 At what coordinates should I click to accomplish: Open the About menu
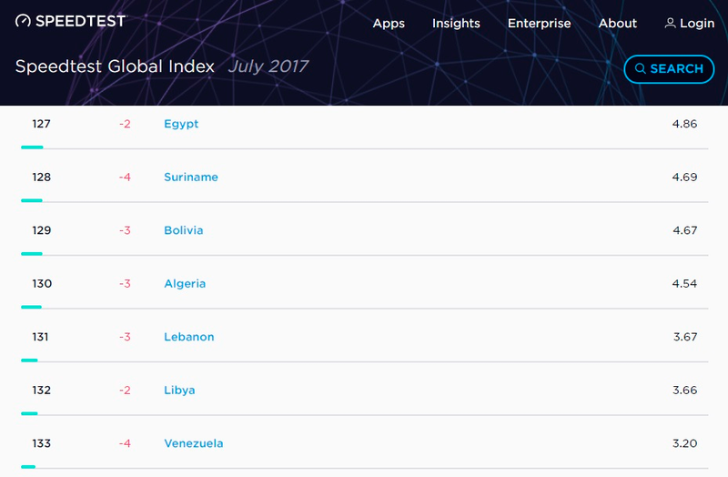pyautogui.click(x=618, y=24)
